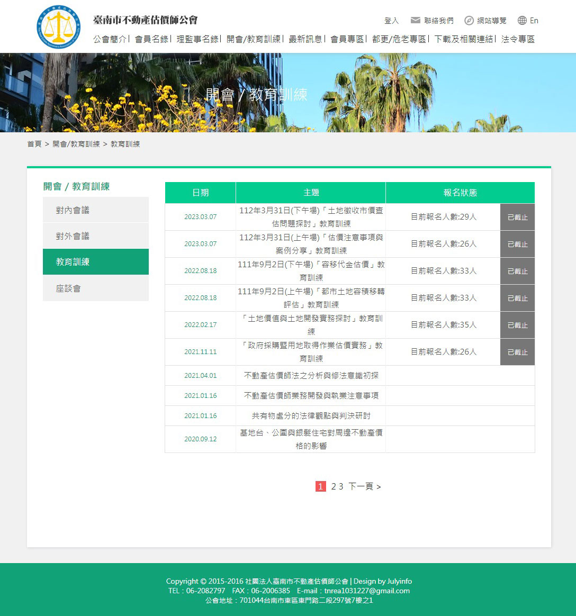Open the 法令專區 menu item
Screen dimensions: 576x616
516,39
